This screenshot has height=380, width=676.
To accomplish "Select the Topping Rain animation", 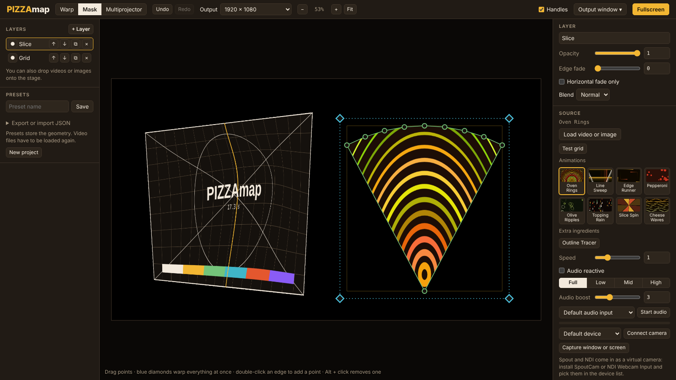I will (x=600, y=211).
